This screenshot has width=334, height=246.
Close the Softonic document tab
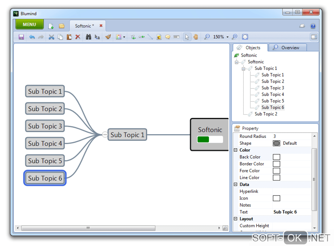coord(101,26)
